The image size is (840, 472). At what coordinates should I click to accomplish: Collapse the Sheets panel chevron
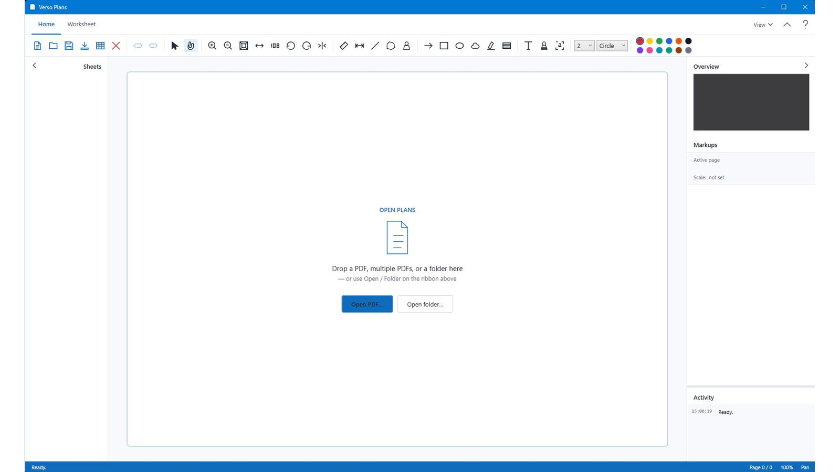click(x=35, y=66)
